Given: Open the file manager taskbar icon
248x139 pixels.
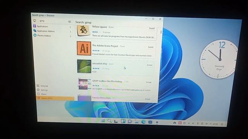Looking at the screenshot, I should [x=137, y=122].
